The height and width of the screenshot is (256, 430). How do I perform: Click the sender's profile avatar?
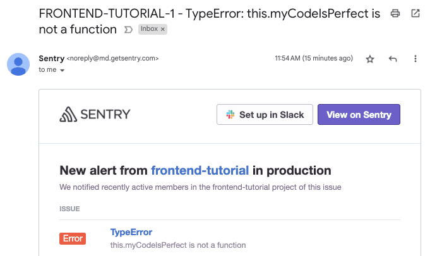click(19, 64)
